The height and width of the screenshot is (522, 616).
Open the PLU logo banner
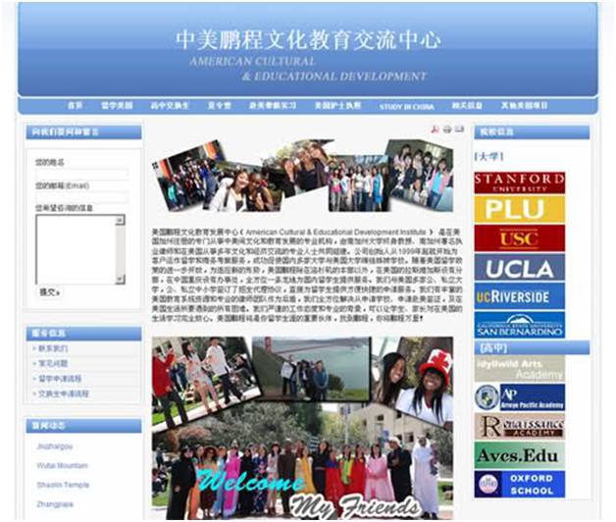519,209
